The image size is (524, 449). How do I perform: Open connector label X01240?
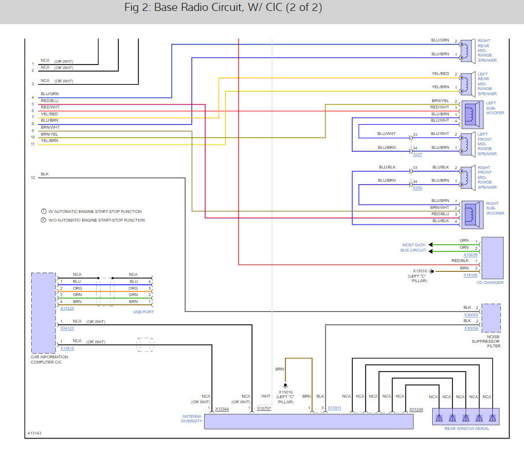[x=416, y=410]
